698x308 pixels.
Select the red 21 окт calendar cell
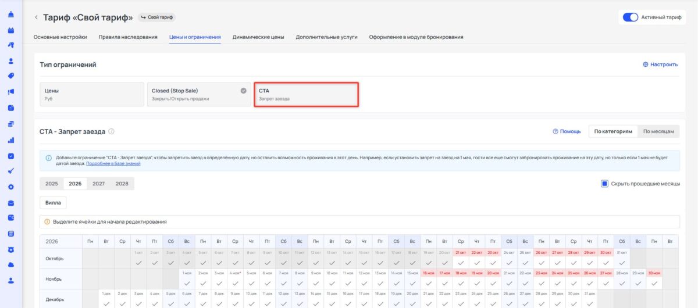(x=461, y=259)
